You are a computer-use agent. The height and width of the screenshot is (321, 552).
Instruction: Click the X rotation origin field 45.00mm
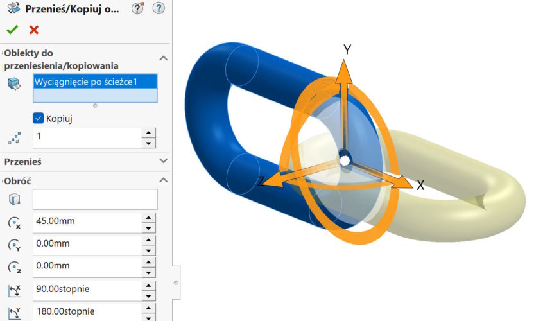tap(86, 222)
